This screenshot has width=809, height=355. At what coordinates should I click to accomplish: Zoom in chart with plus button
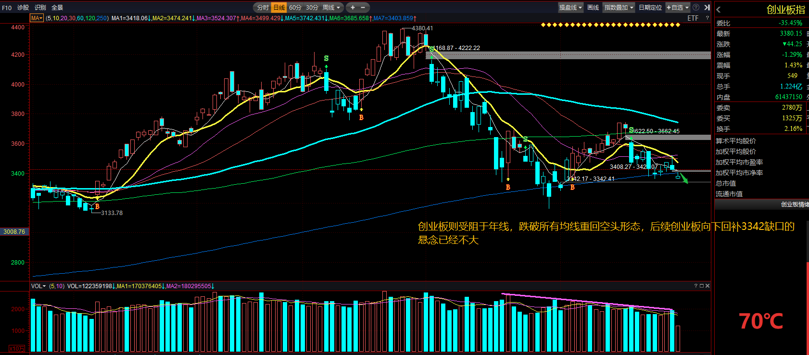pyautogui.click(x=353, y=8)
